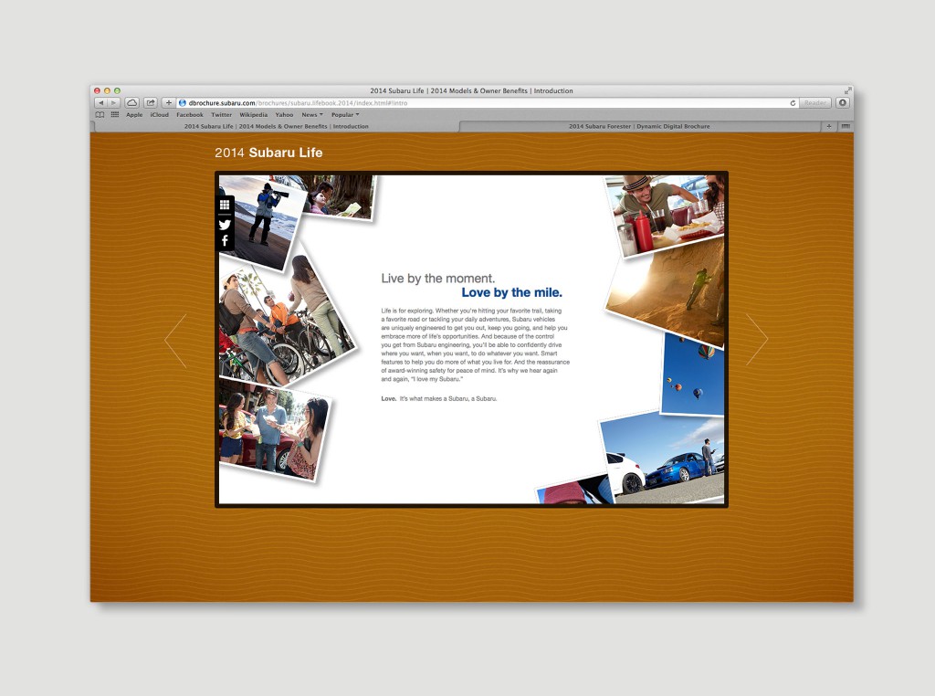This screenshot has width=935, height=696.
Task: Expand the Popular bookmarks dropdown
Action: point(345,114)
